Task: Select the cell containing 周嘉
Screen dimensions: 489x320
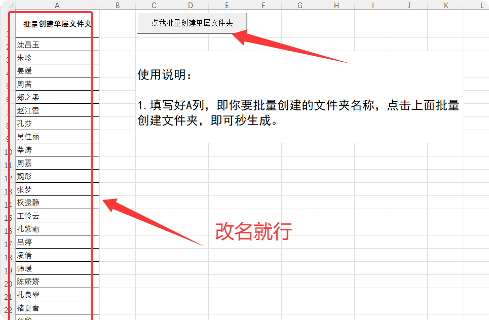Action: pos(57,163)
